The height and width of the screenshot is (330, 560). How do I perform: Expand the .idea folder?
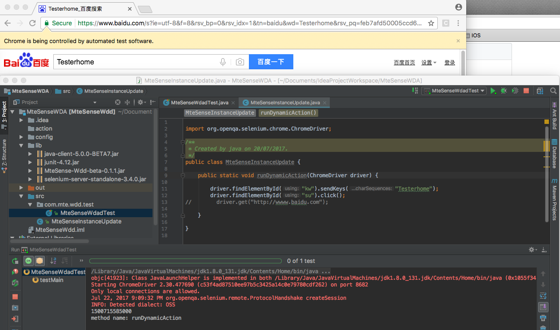(x=21, y=120)
